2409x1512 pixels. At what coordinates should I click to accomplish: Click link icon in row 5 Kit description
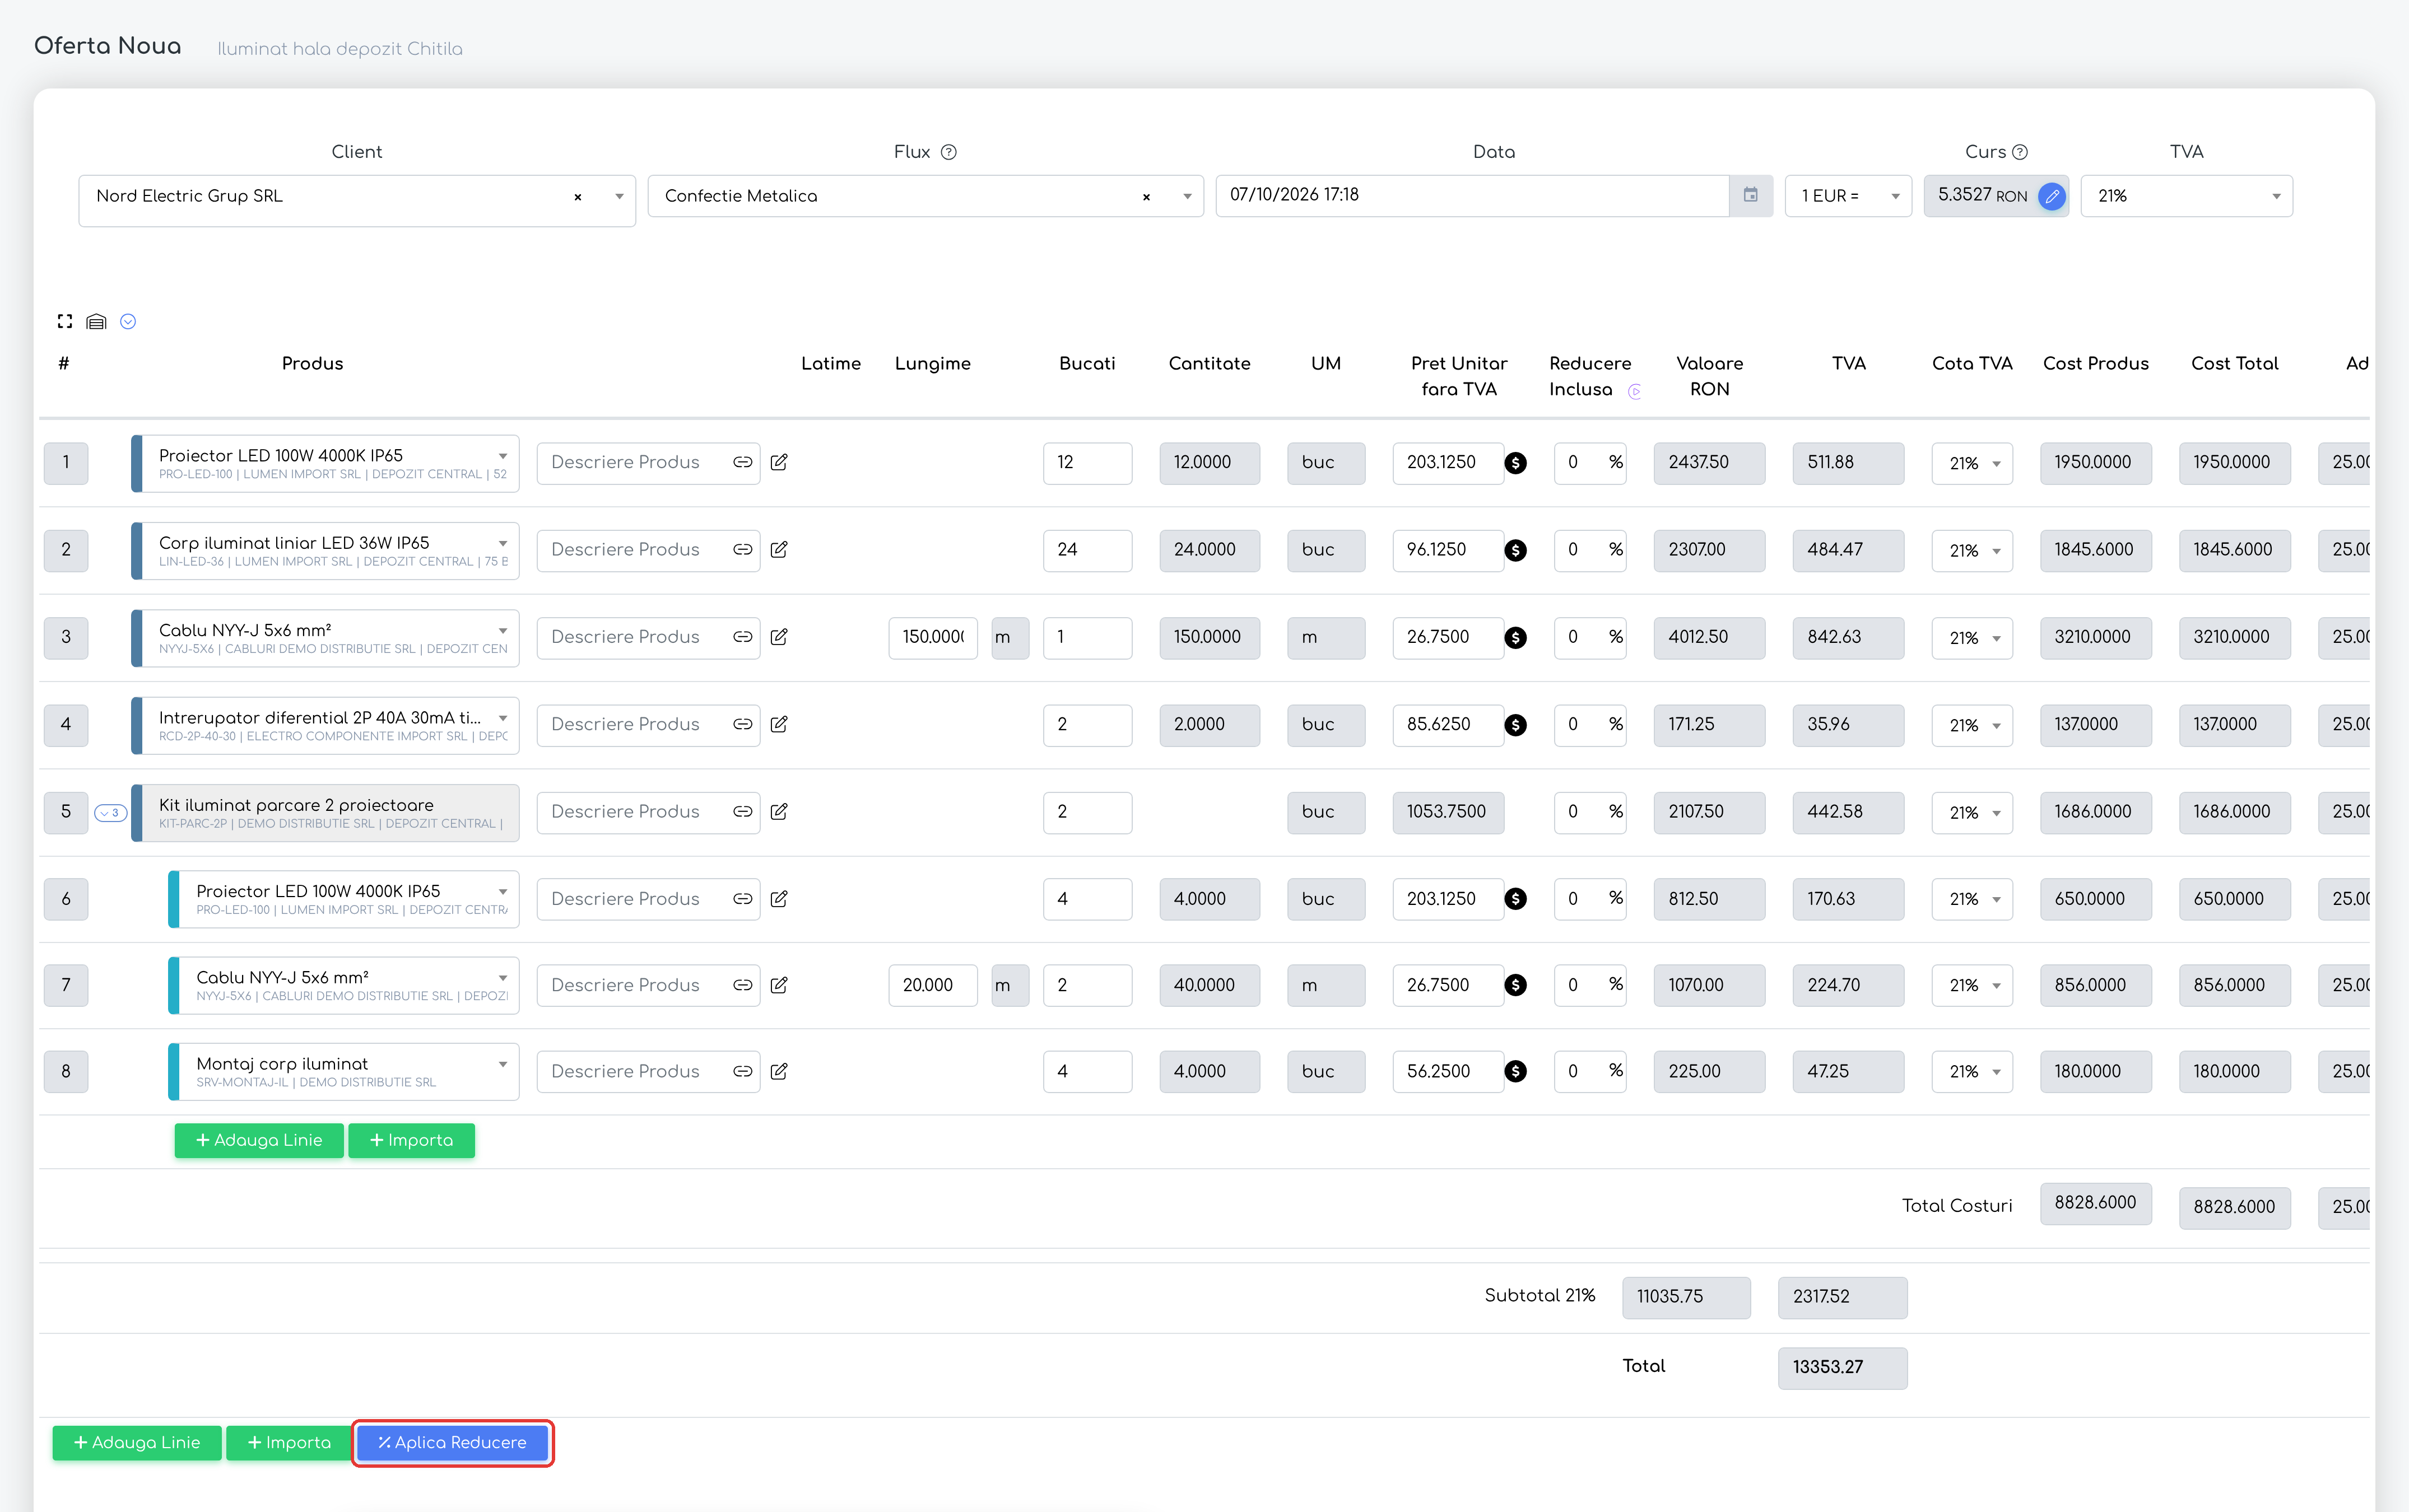742,811
